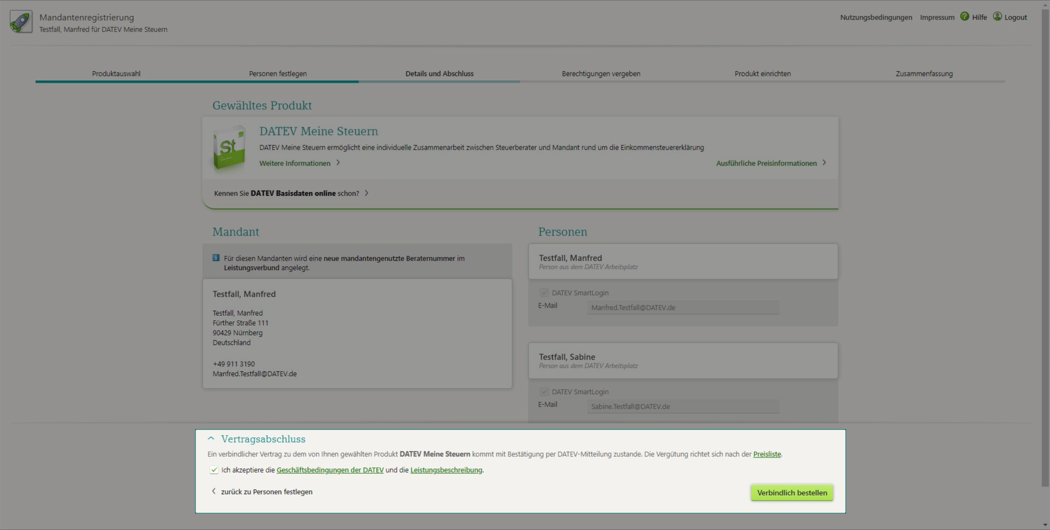Viewport: 1050px width, 530px height.
Task: Click the DATEV Meine Steuern product box image
Action: [229, 149]
